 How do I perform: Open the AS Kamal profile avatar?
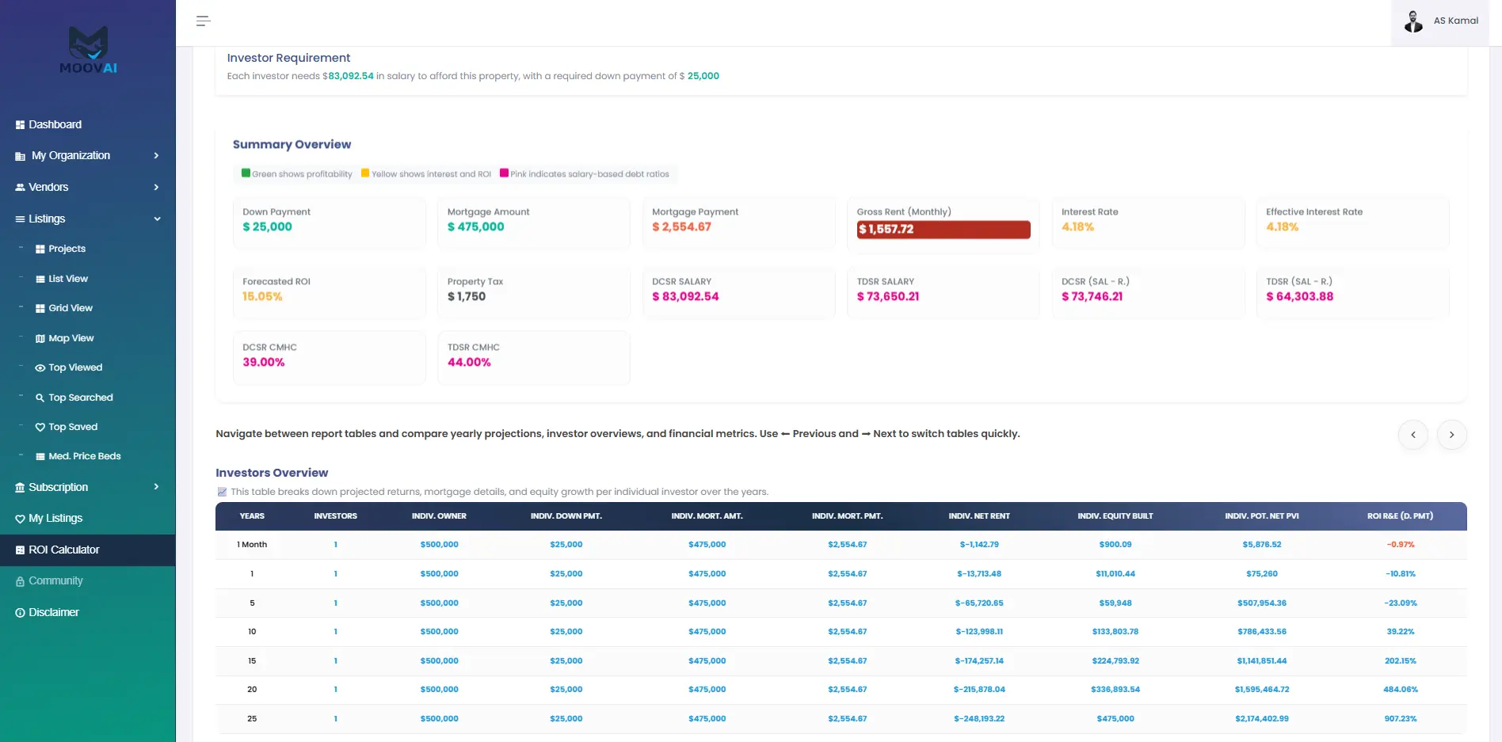tap(1413, 21)
